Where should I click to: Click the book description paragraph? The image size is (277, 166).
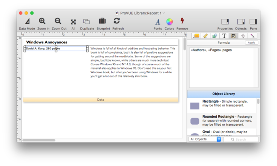pyautogui.click(x=133, y=62)
